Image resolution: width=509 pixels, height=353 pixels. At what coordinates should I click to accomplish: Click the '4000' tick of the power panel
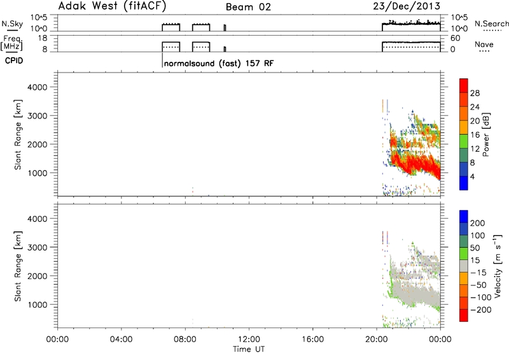37,87
